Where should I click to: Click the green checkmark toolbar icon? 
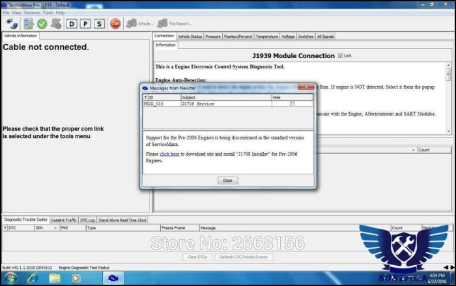tap(42, 23)
